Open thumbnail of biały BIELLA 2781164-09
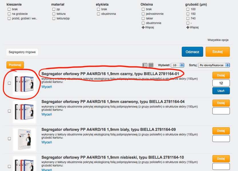 point(24,139)
